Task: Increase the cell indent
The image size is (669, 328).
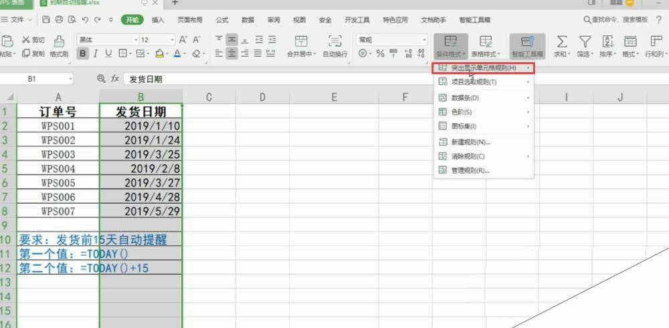Action: 272,39
